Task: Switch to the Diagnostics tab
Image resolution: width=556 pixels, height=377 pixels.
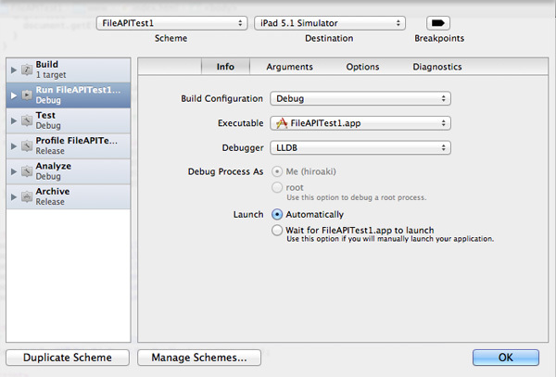Action: [x=436, y=67]
